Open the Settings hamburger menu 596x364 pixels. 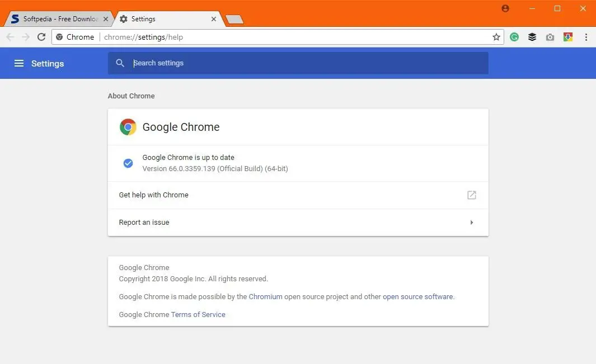coord(19,63)
